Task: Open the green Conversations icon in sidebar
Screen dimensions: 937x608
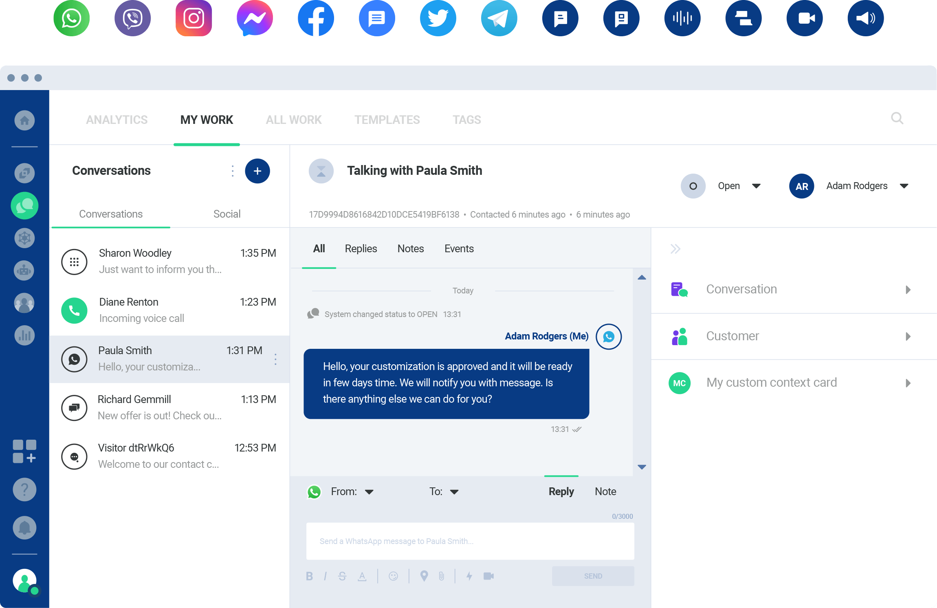Action: coord(24,206)
